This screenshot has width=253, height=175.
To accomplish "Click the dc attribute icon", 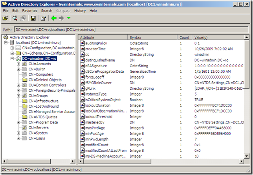I will point(82,55).
